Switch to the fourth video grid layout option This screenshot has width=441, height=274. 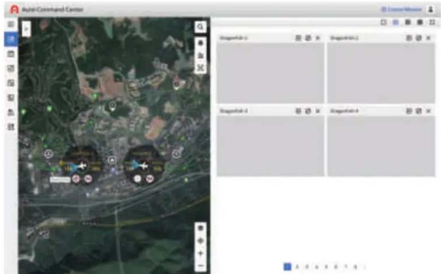click(420, 22)
